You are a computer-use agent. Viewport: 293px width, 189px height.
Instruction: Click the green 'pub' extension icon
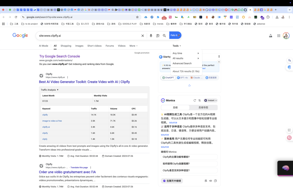click(256, 17)
